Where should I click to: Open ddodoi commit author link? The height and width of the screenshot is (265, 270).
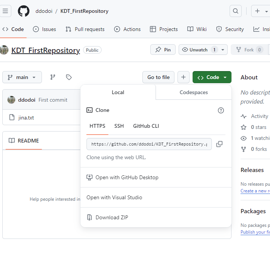click(27, 100)
